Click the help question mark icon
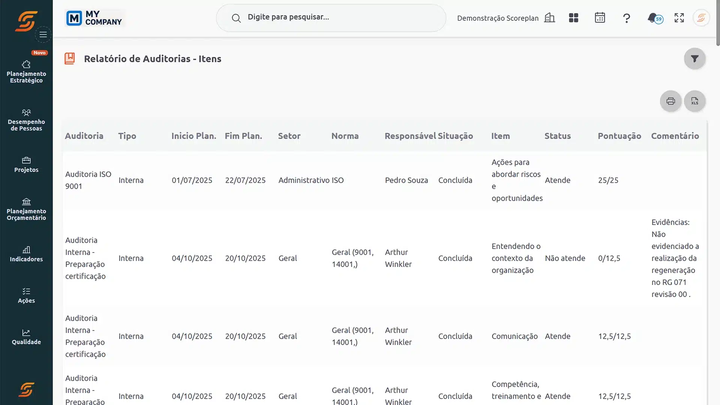 coord(626,18)
